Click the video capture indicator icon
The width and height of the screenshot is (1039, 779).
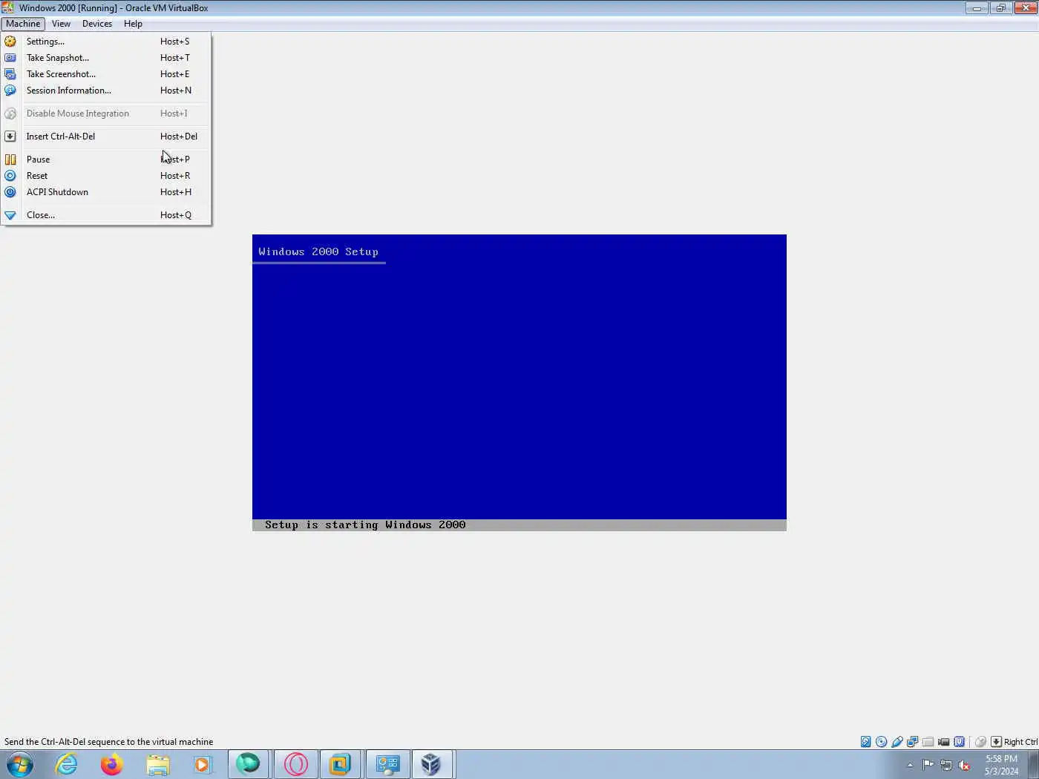pos(943,742)
